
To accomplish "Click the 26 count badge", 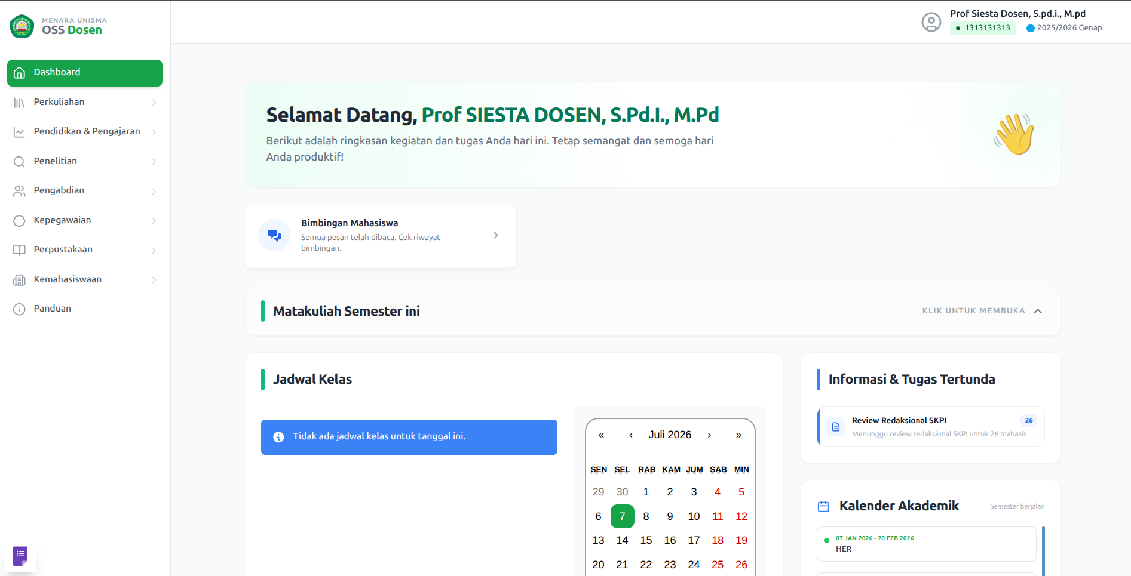I will (x=1029, y=420).
